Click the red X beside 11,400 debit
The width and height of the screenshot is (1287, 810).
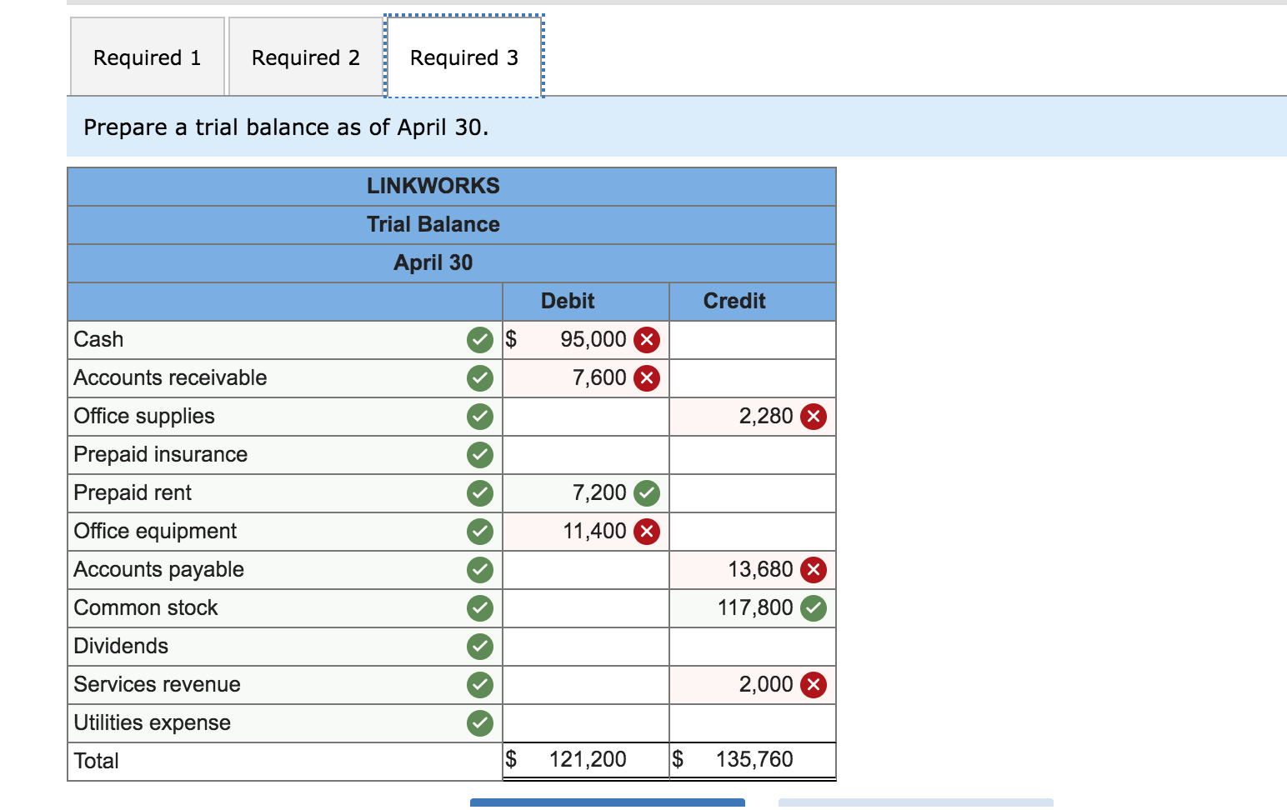[x=647, y=532]
